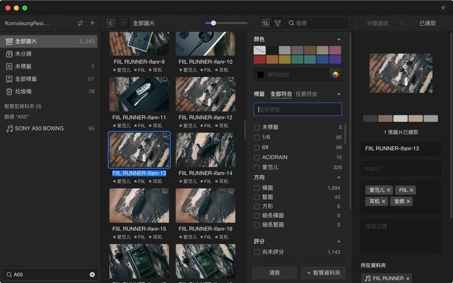Image resolution: width=453 pixels, height=283 pixels.
Task: Remove the 音频 tag from selected image
Action: click(408, 201)
